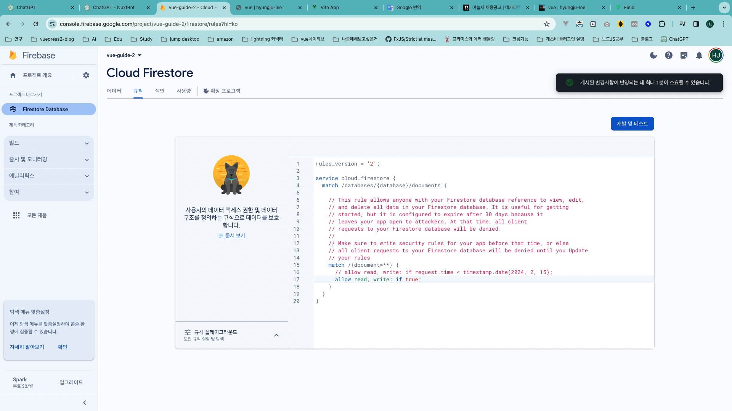732x411 pixels.
Task: Open the release notes icon in header
Action: click(684, 55)
